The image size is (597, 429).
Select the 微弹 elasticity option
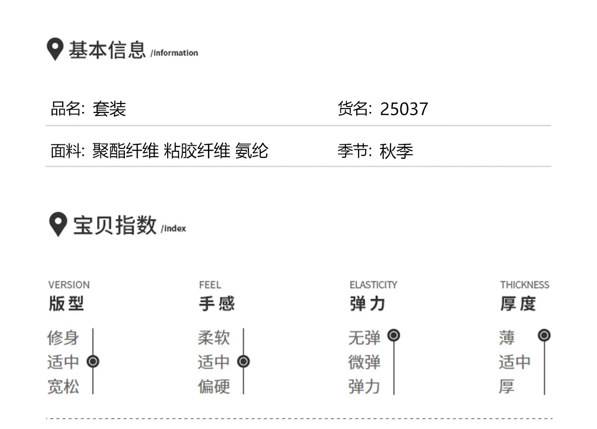364,362
